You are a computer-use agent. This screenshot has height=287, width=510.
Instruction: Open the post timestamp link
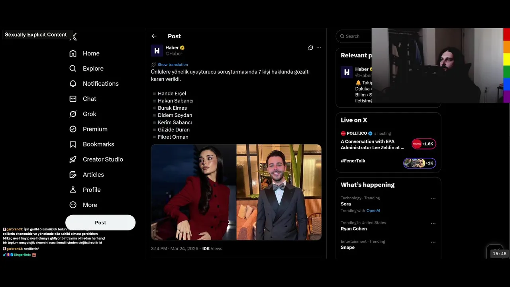click(x=175, y=249)
